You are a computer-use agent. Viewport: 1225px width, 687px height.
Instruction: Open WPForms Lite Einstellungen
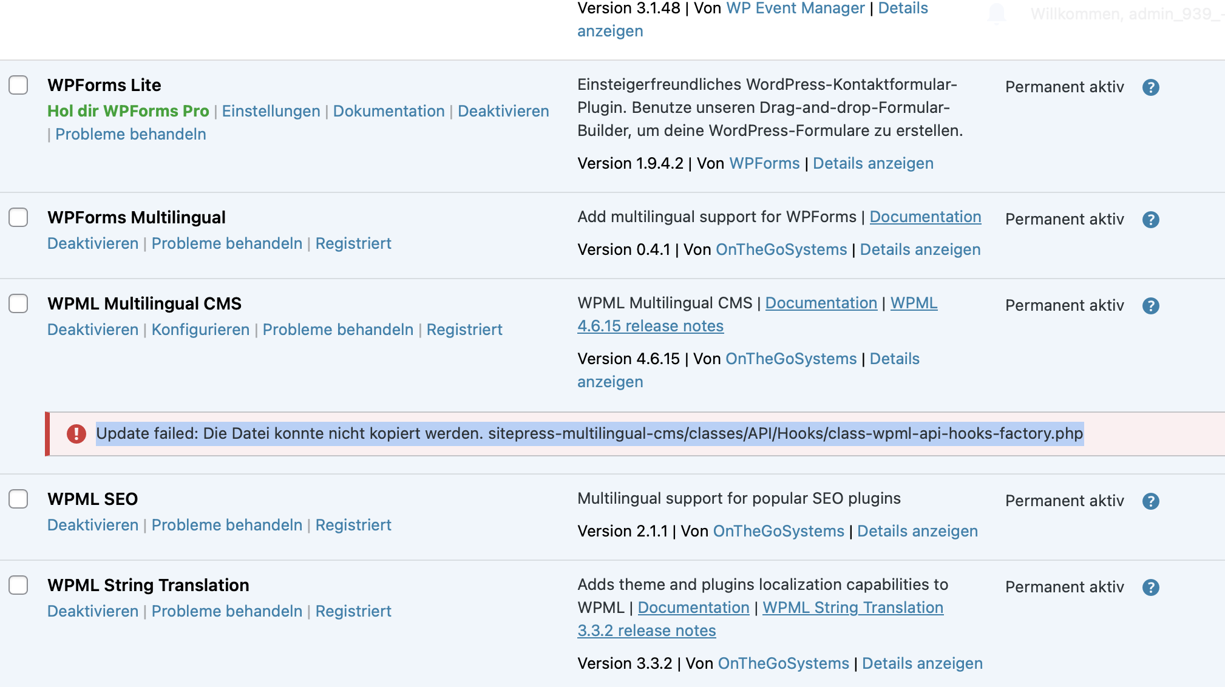coord(271,111)
